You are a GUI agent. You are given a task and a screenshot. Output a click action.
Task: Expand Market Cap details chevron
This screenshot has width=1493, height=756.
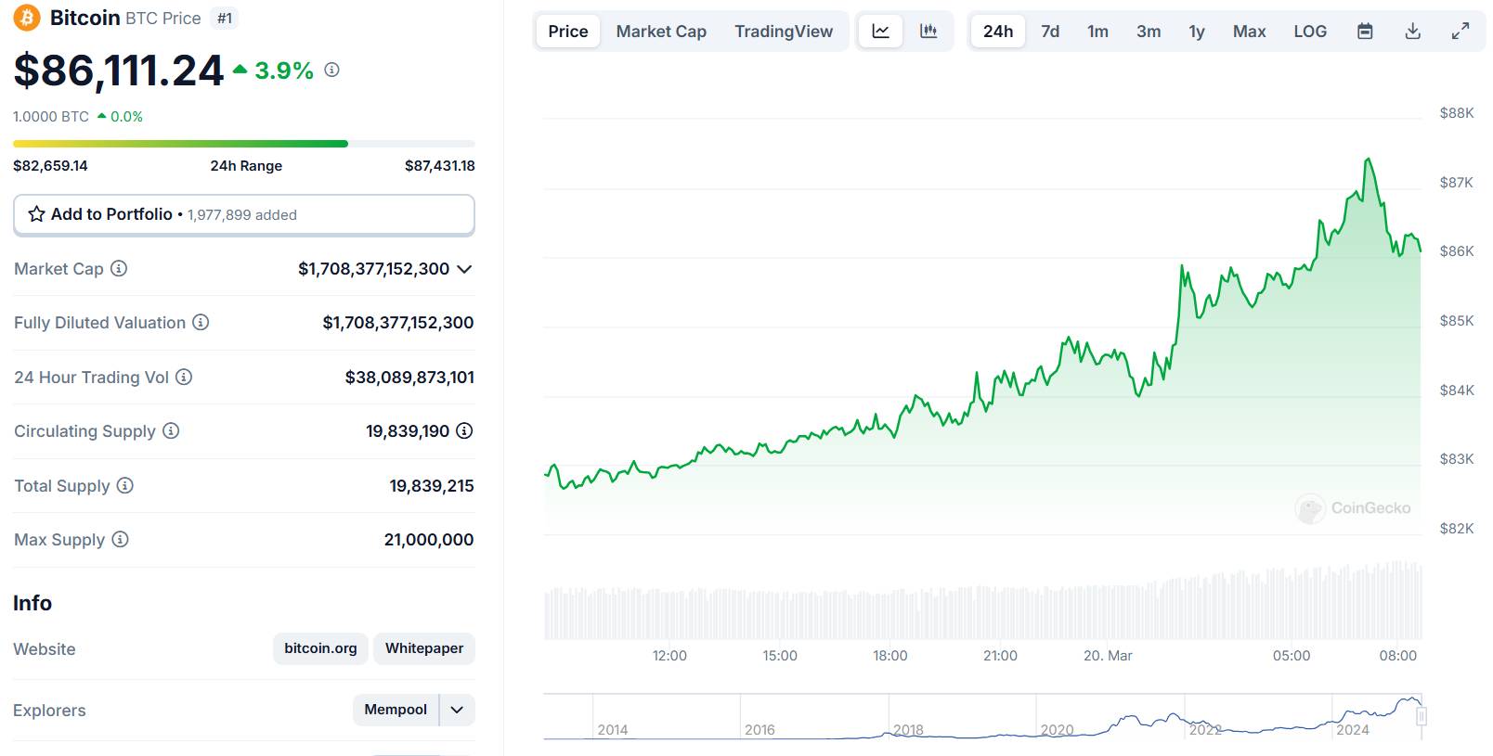pyautogui.click(x=465, y=269)
